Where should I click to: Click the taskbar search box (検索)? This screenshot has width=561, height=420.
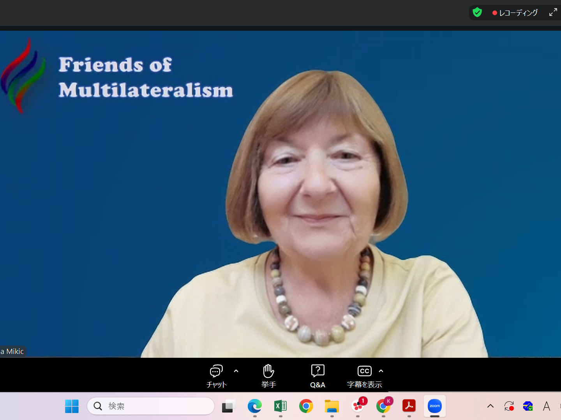[x=151, y=406]
